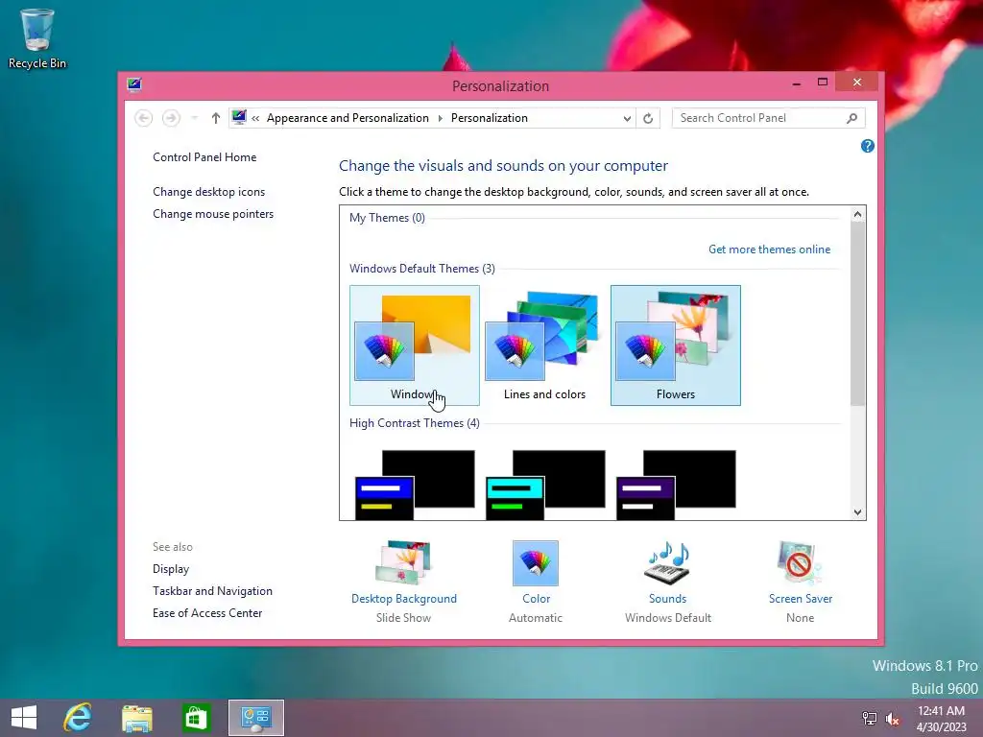
Task: Click the Desktop Background text link
Action: [404, 599]
